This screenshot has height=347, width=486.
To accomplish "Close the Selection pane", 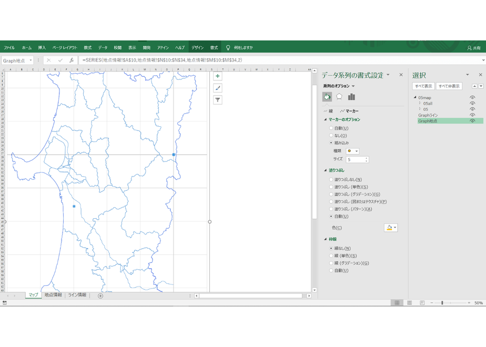I will pos(480,75).
